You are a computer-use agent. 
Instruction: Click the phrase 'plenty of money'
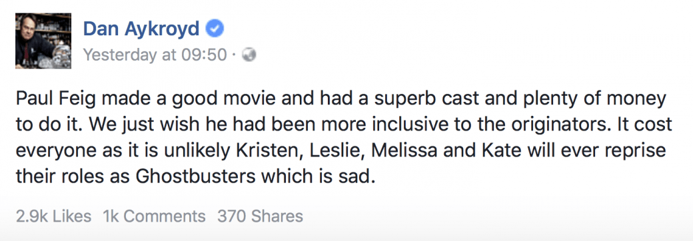point(566,100)
